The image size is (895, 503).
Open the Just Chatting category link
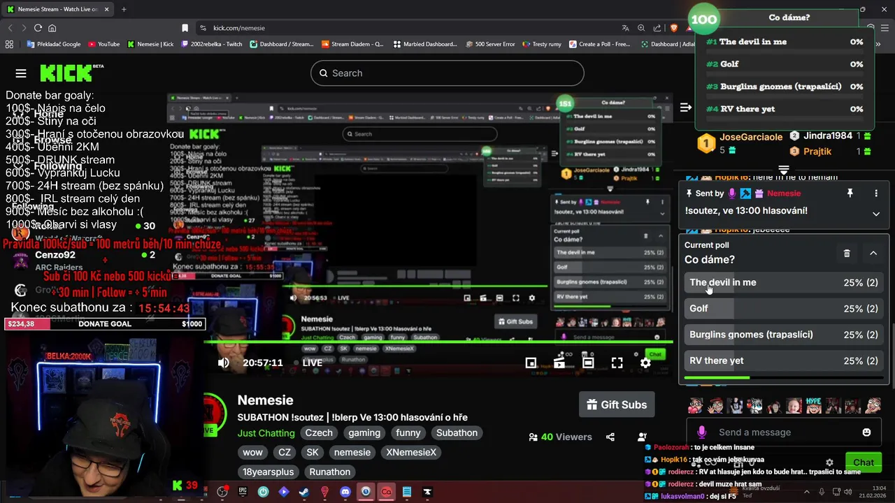tap(266, 433)
